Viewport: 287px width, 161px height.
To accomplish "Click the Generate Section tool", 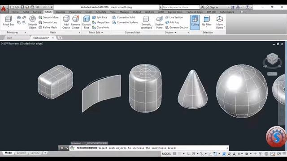I will coord(177,27).
